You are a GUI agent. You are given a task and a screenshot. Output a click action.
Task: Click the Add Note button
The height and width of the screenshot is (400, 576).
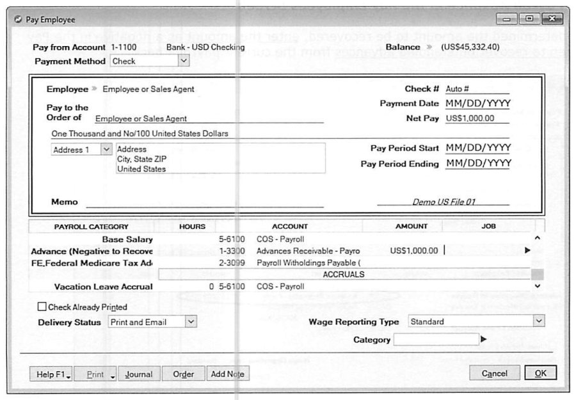228,374
